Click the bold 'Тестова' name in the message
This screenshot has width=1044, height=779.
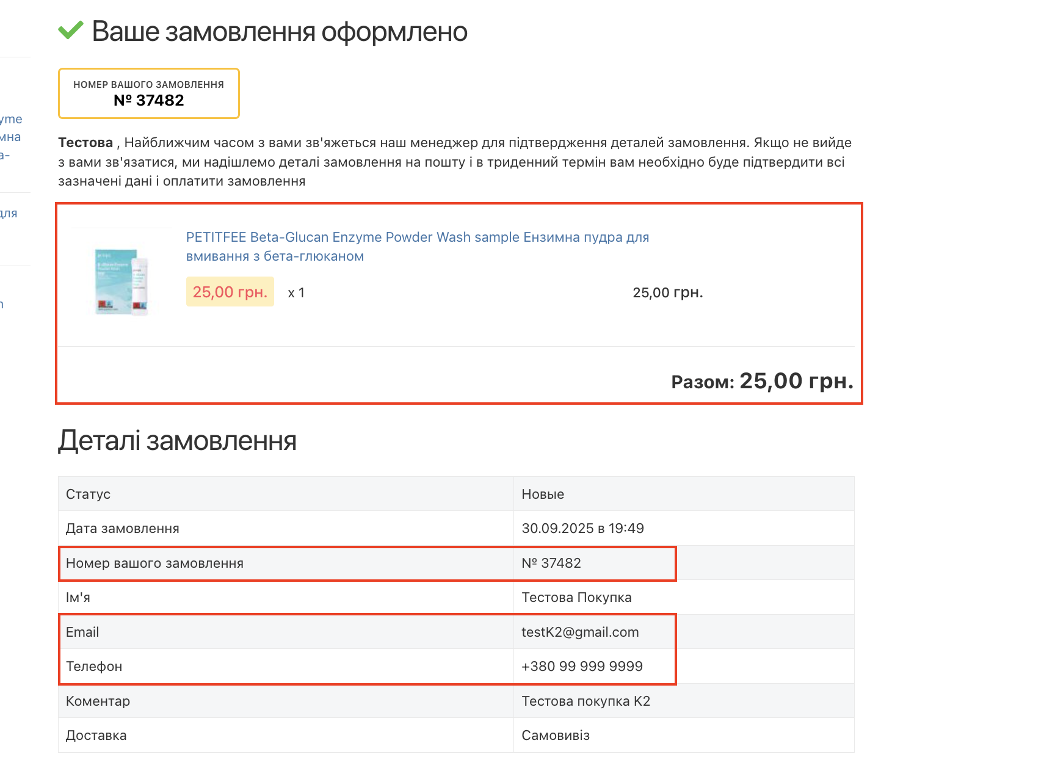[x=85, y=143]
